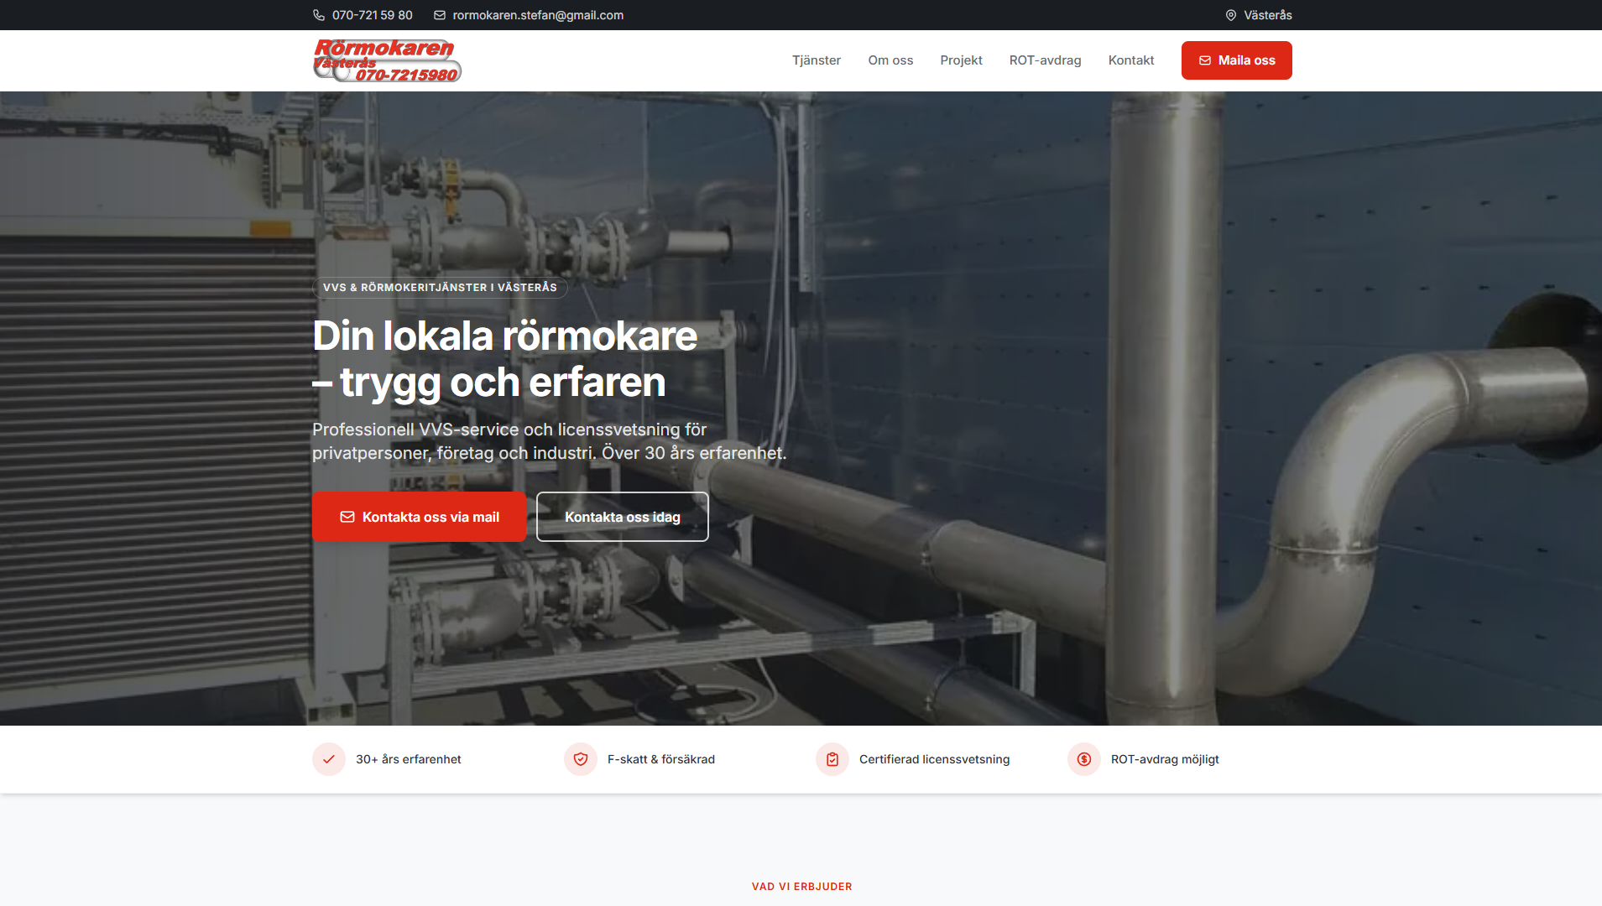Click the phone number 070-721 59 80
This screenshot has height=906, width=1602.
click(x=371, y=14)
